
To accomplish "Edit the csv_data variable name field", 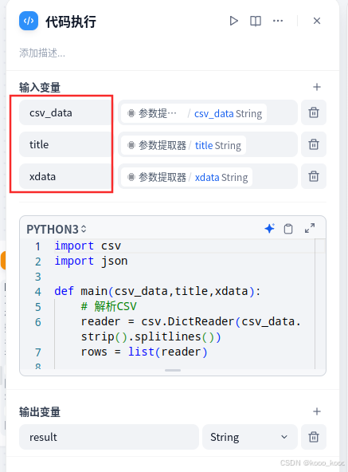I will [x=65, y=113].
